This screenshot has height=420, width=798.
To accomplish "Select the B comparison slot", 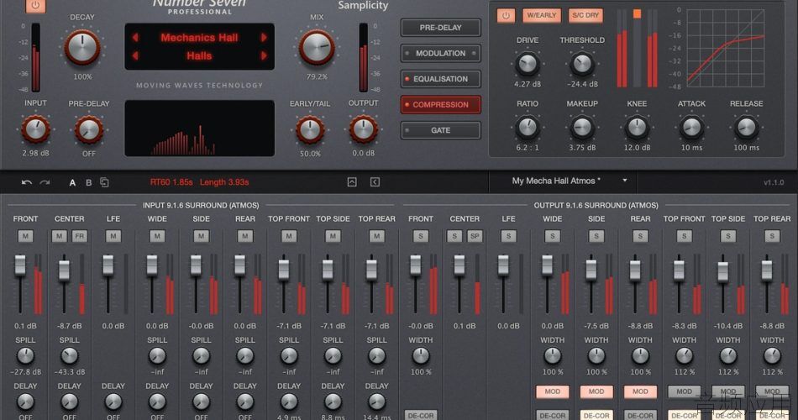I will click(88, 182).
